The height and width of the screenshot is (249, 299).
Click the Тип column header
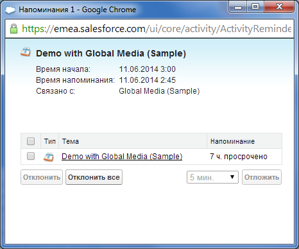tap(50, 141)
